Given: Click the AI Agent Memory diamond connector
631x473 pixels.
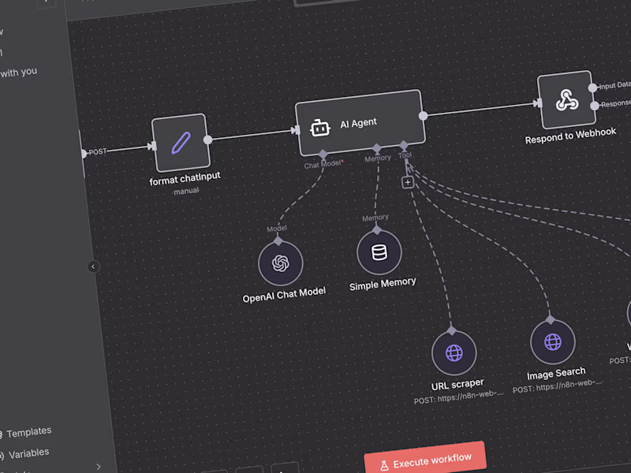Looking at the screenshot, I should pos(377,148).
